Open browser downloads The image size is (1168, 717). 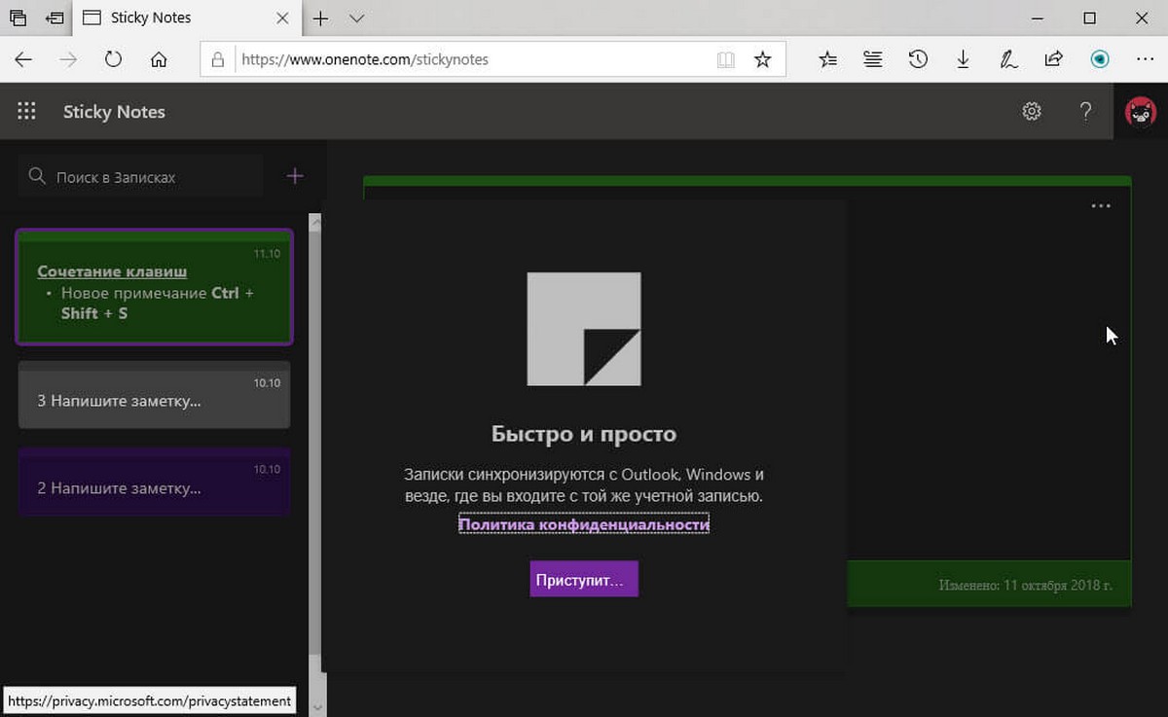pos(963,59)
